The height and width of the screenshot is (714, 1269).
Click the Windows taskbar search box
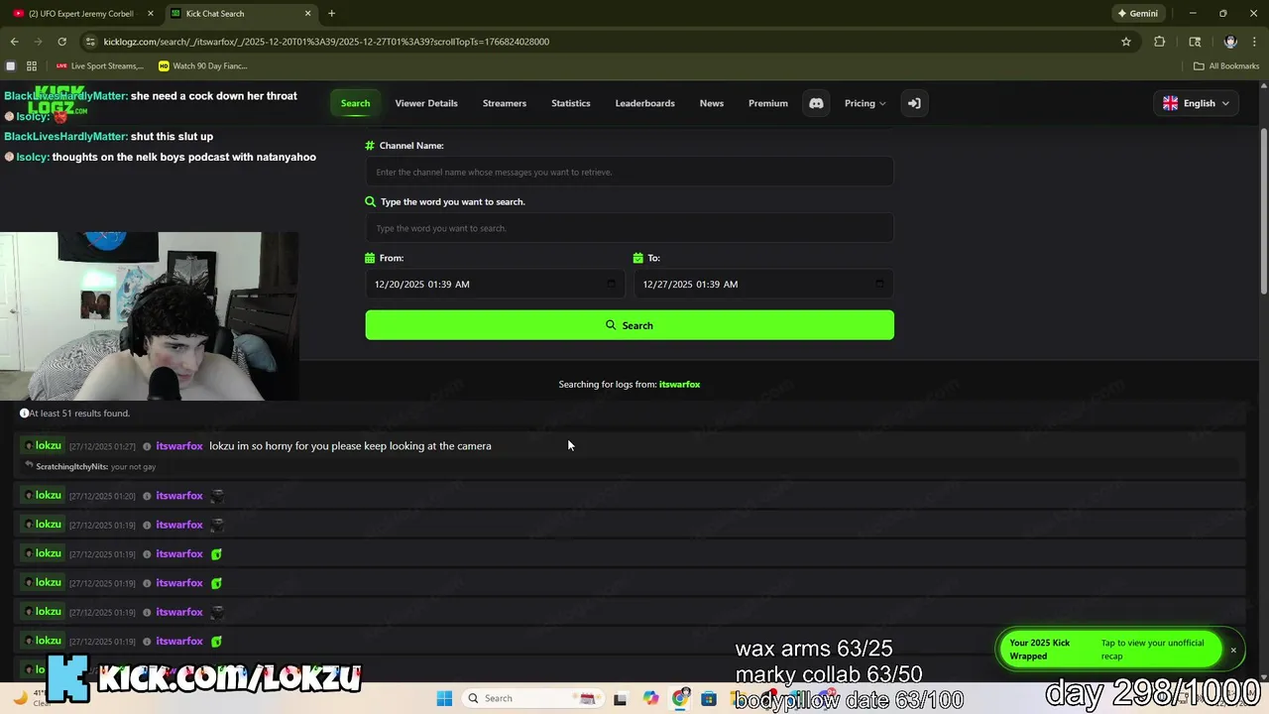[533, 698]
